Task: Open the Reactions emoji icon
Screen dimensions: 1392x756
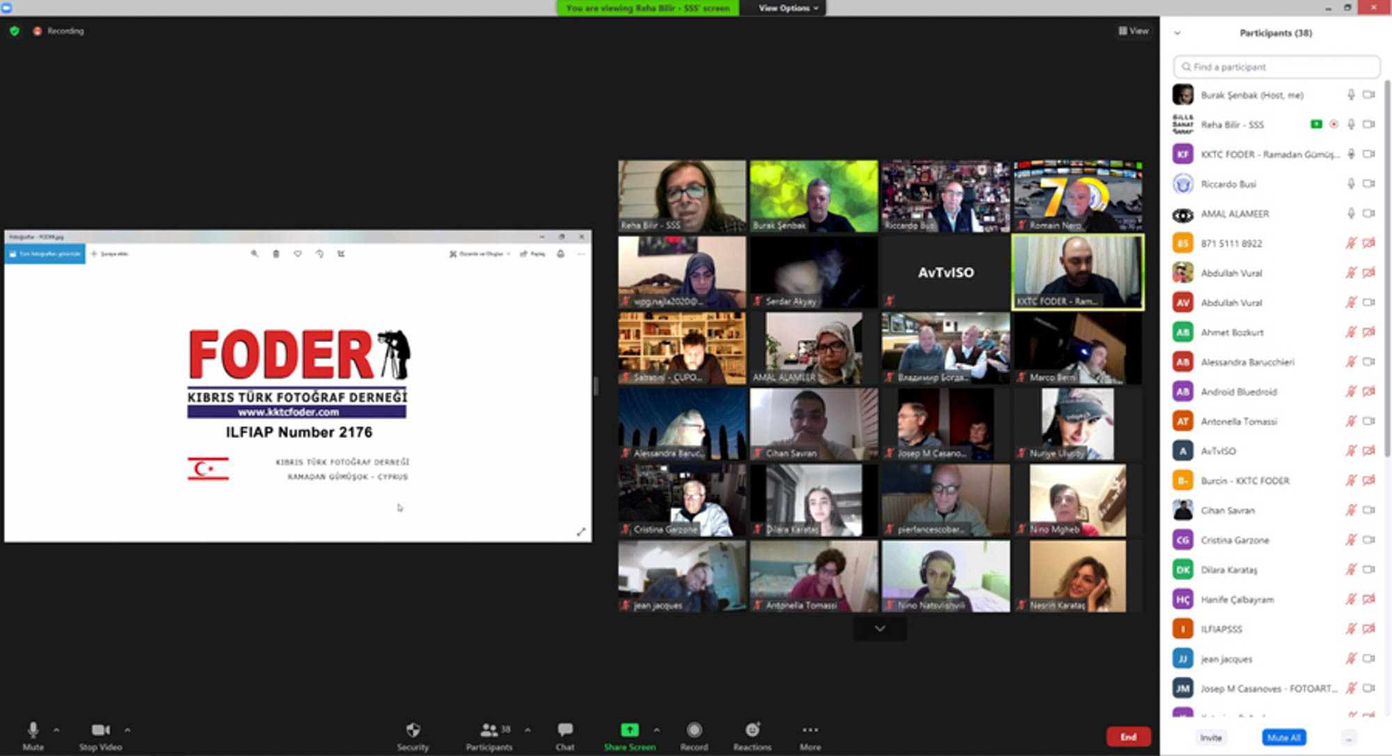Action: click(x=752, y=730)
